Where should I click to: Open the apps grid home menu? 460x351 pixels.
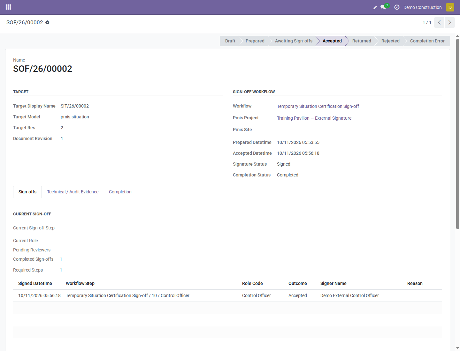(9, 7)
